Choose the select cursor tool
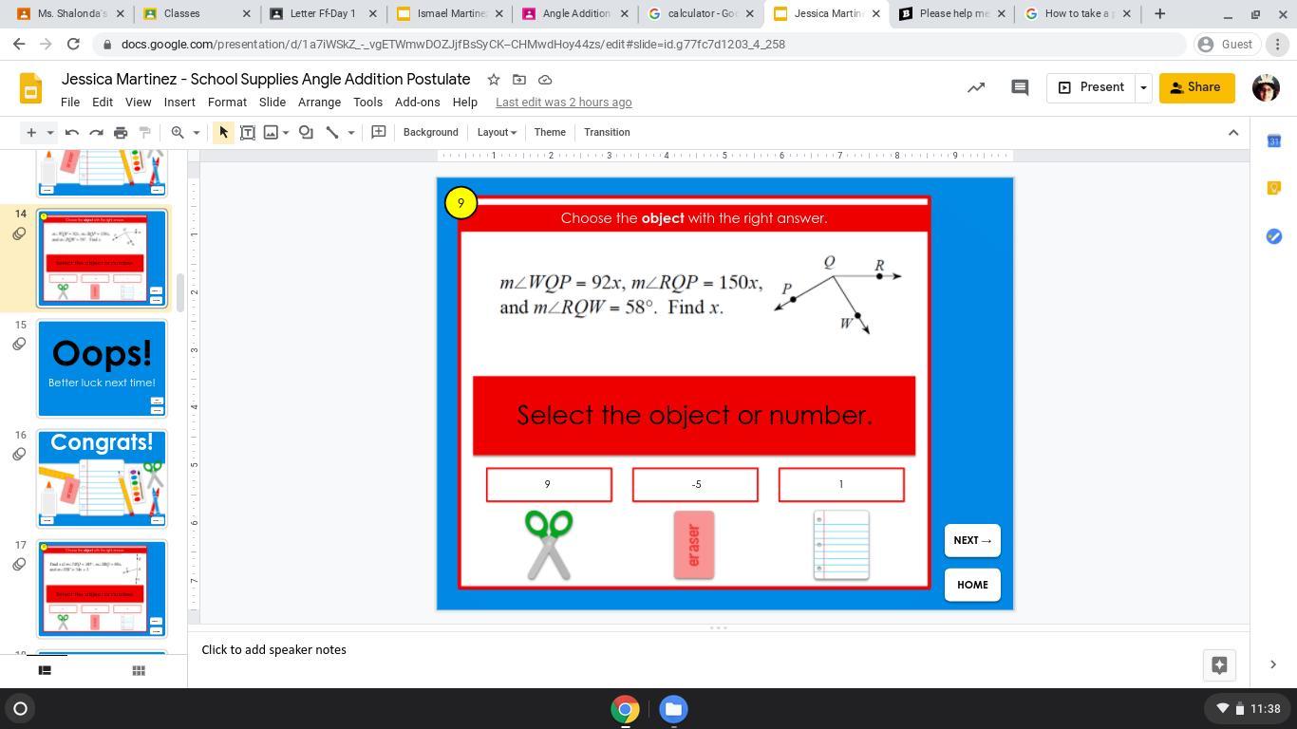1297x729 pixels. [223, 133]
